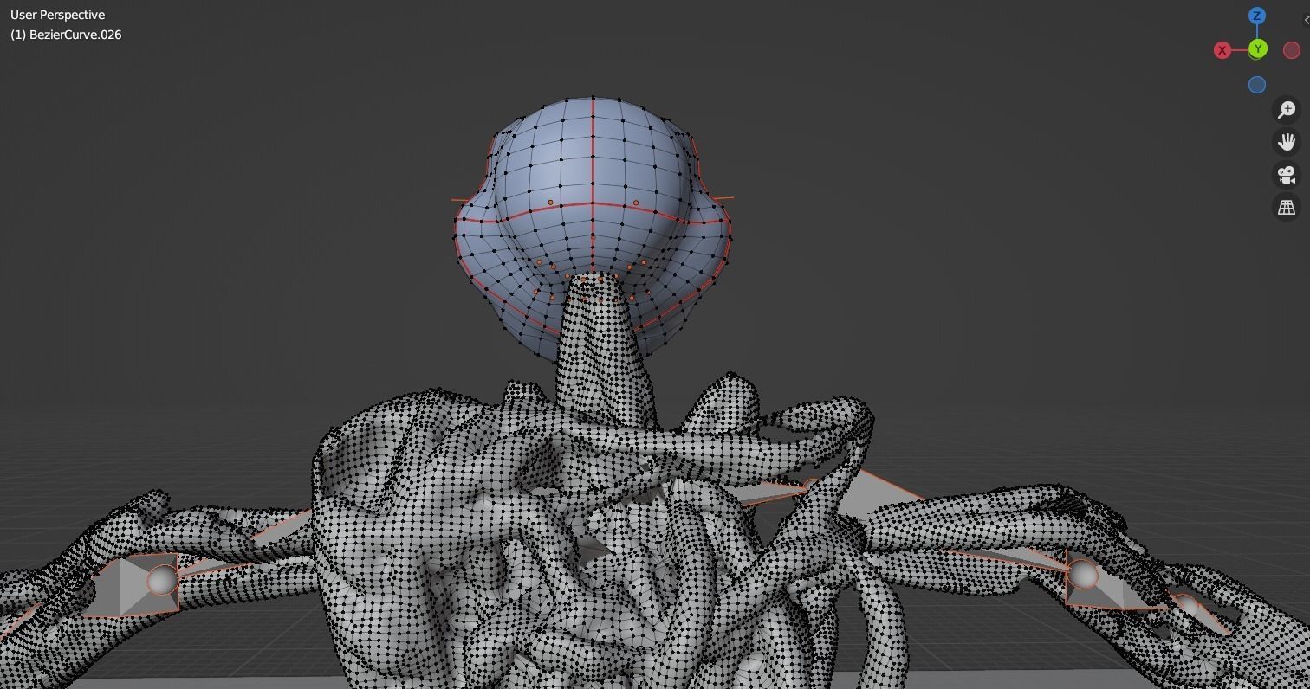The height and width of the screenshot is (689, 1310).
Task: Click the hollow red negative-X gizmo circle
Action: click(x=1290, y=49)
